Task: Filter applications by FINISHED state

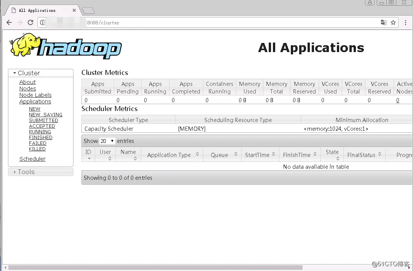Action: coord(41,137)
